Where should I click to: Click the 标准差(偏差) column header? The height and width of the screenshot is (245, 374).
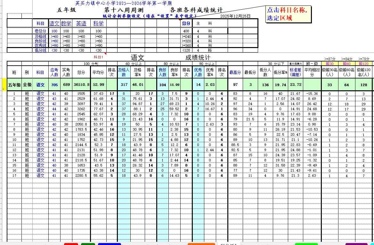click(x=296, y=72)
